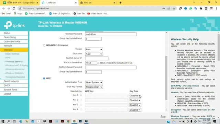Open the Extensions puzzle piece menu
Image resolution: width=220 pixels, height=124 pixels.
(201, 8)
